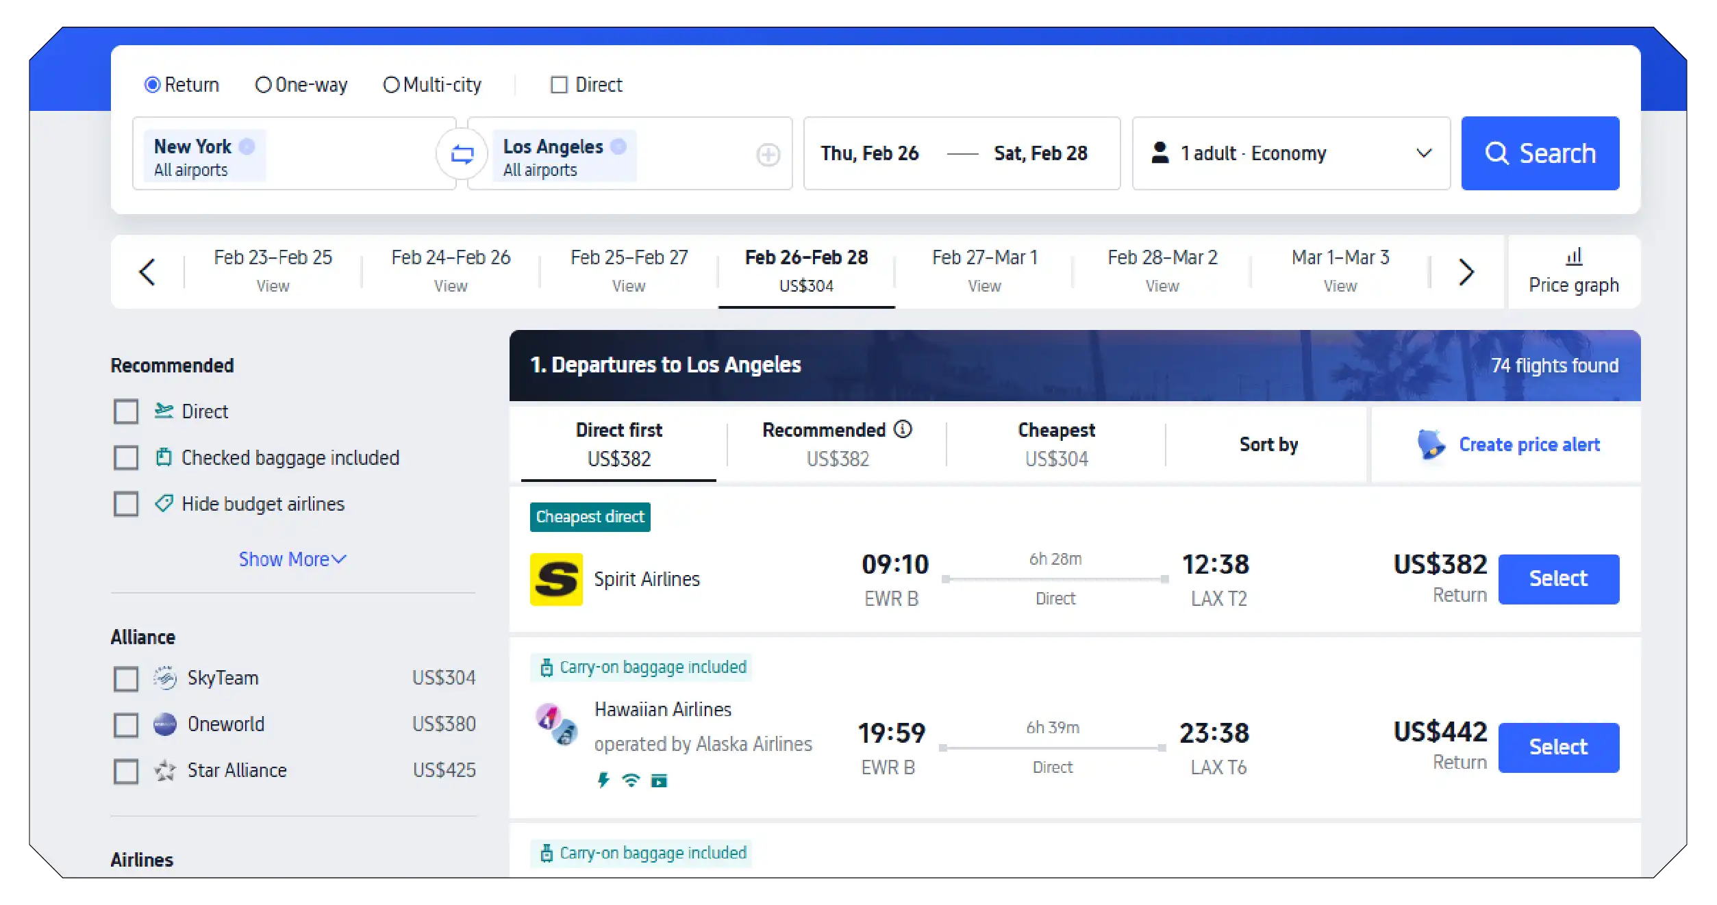Viewport: 1717px width, 905px height.
Task: Click the swap airports icon
Action: click(462, 153)
